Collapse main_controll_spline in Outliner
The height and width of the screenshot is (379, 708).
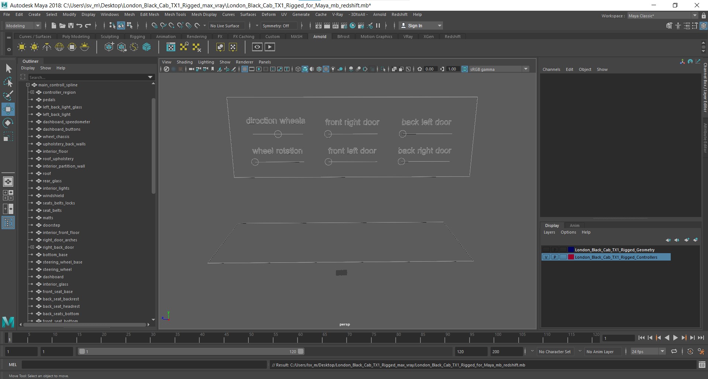pyautogui.click(x=28, y=85)
